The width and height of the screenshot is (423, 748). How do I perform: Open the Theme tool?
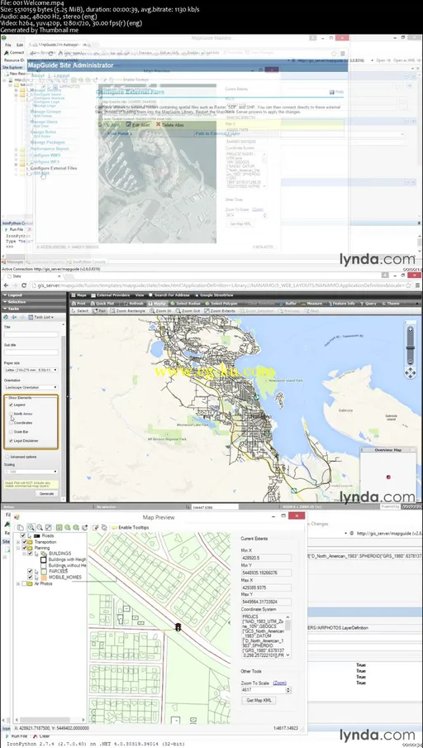391,304
